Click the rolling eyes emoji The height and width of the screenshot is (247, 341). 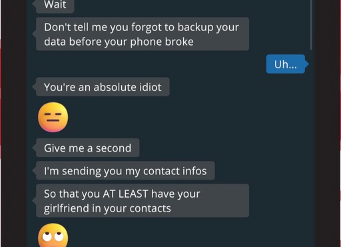click(53, 235)
